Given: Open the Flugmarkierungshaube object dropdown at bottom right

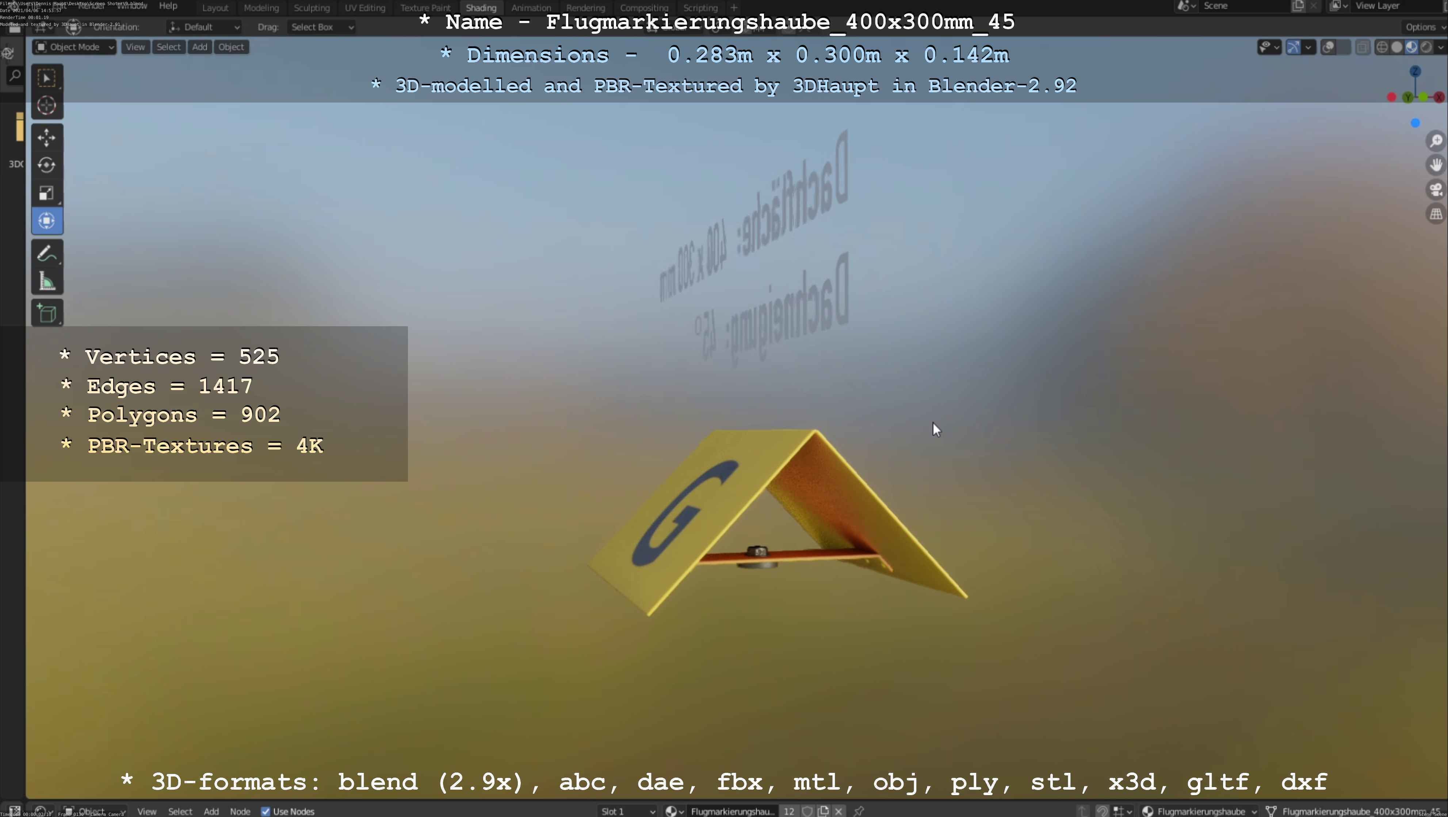Looking at the screenshot, I should coord(1199,811).
